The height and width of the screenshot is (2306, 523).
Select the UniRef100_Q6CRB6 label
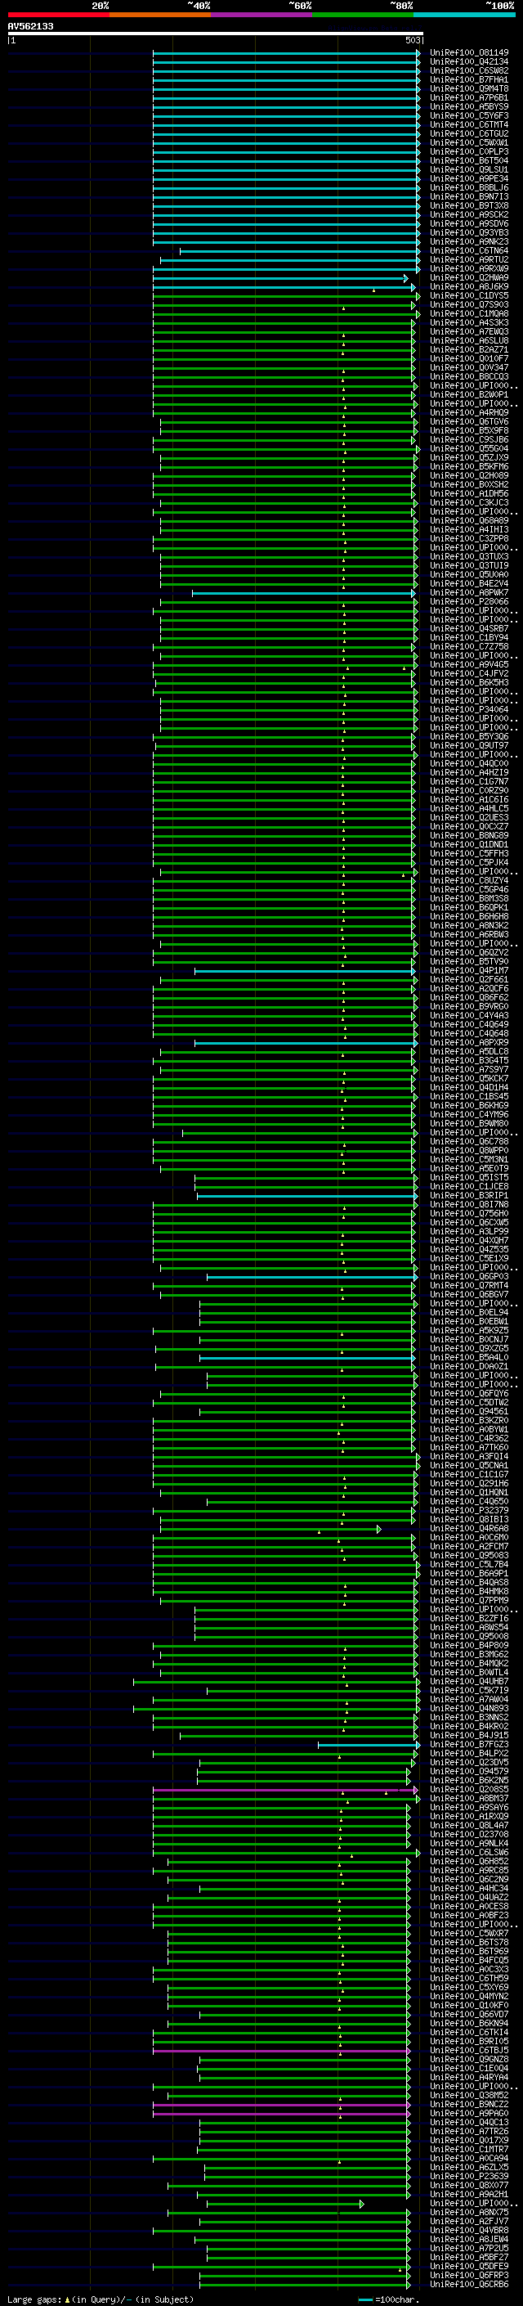coord(469,2284)
